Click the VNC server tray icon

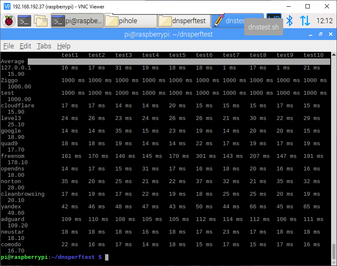(x=274, y=16)
